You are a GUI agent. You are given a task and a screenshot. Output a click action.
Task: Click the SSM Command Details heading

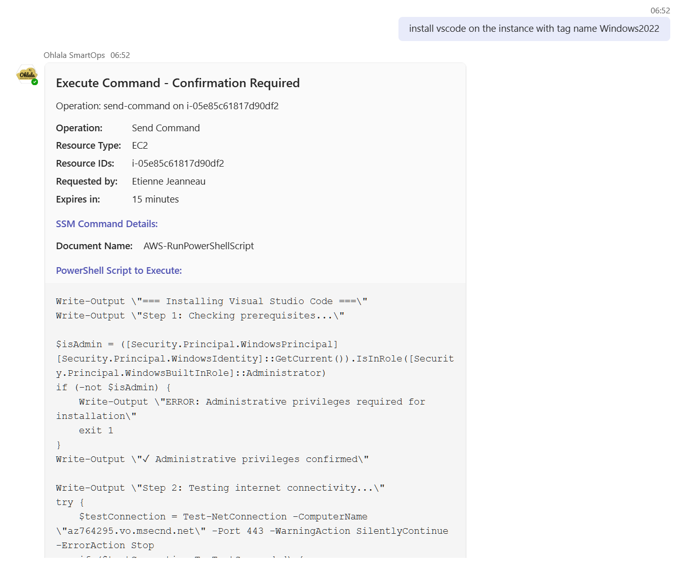pyautogui.click(x=107, y=224)
